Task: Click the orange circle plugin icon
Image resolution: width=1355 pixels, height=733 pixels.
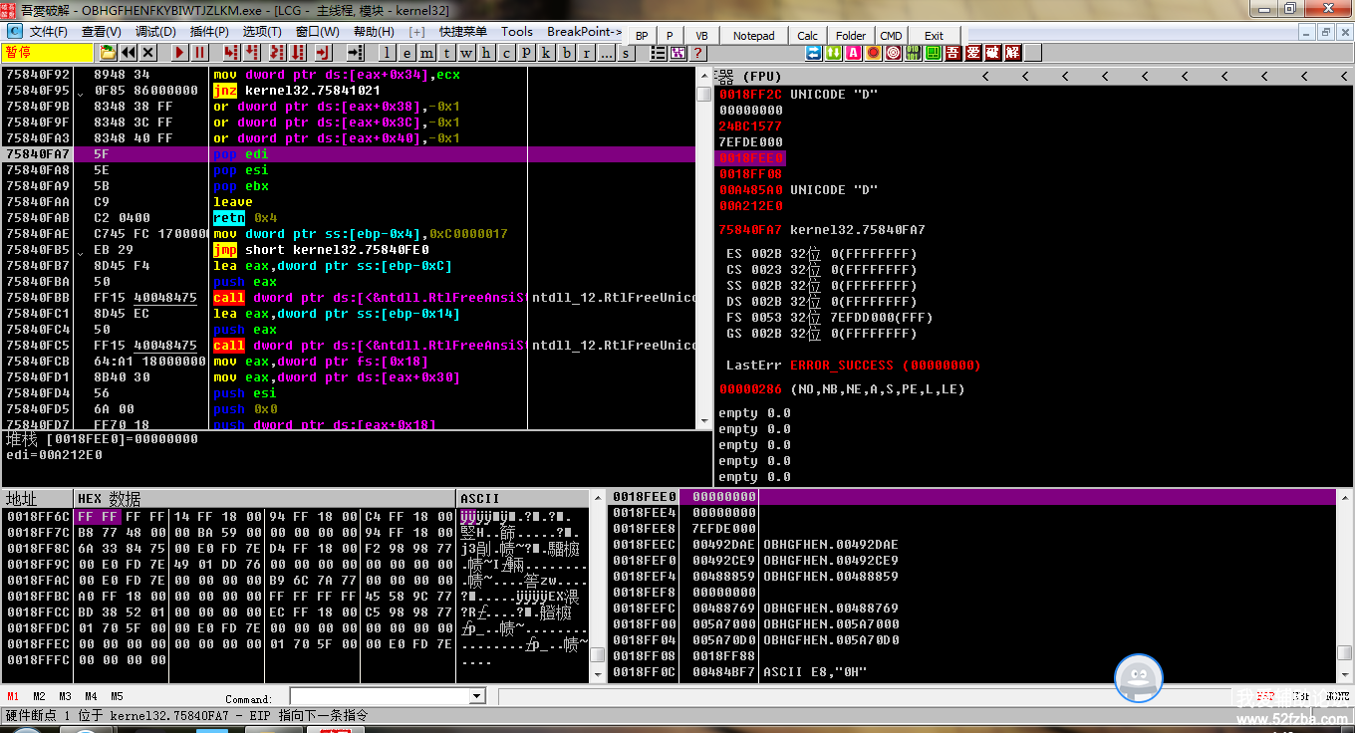Action: [873, 53]
